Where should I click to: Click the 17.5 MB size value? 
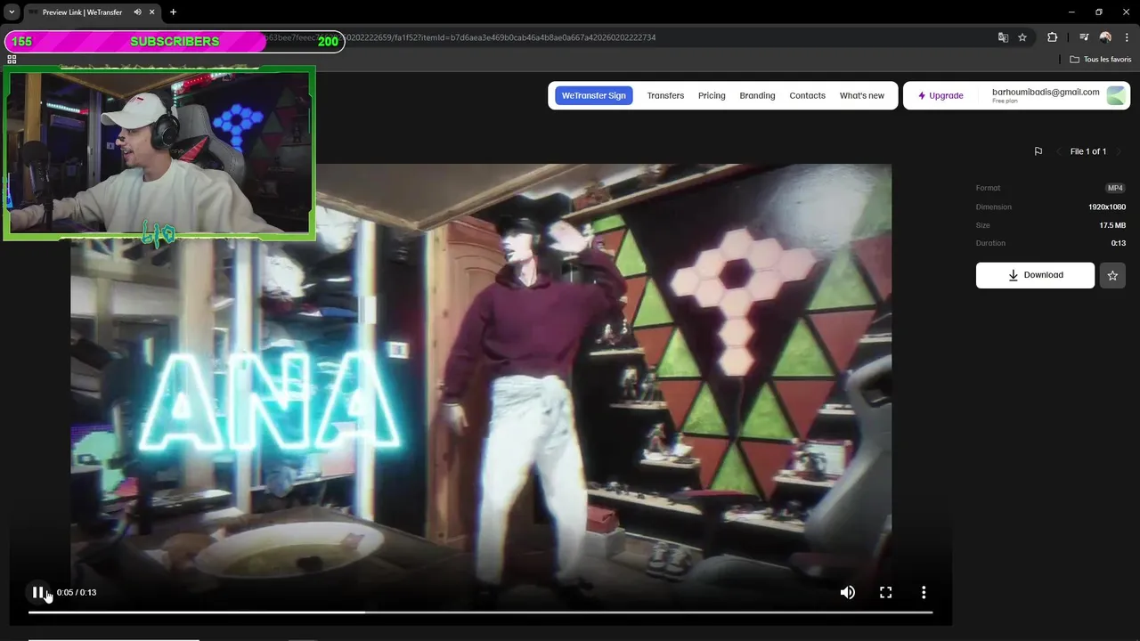click(x=1112, y=225)
